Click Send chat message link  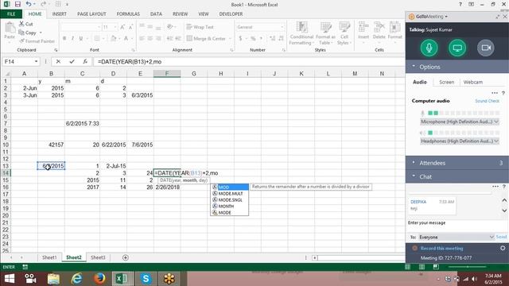pyautogui.click(x=501, y=237)
